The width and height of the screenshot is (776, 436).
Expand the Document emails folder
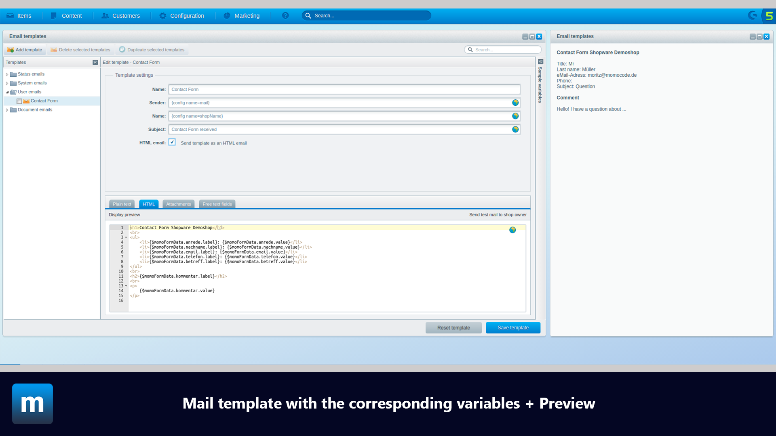[x=7, y=110]
